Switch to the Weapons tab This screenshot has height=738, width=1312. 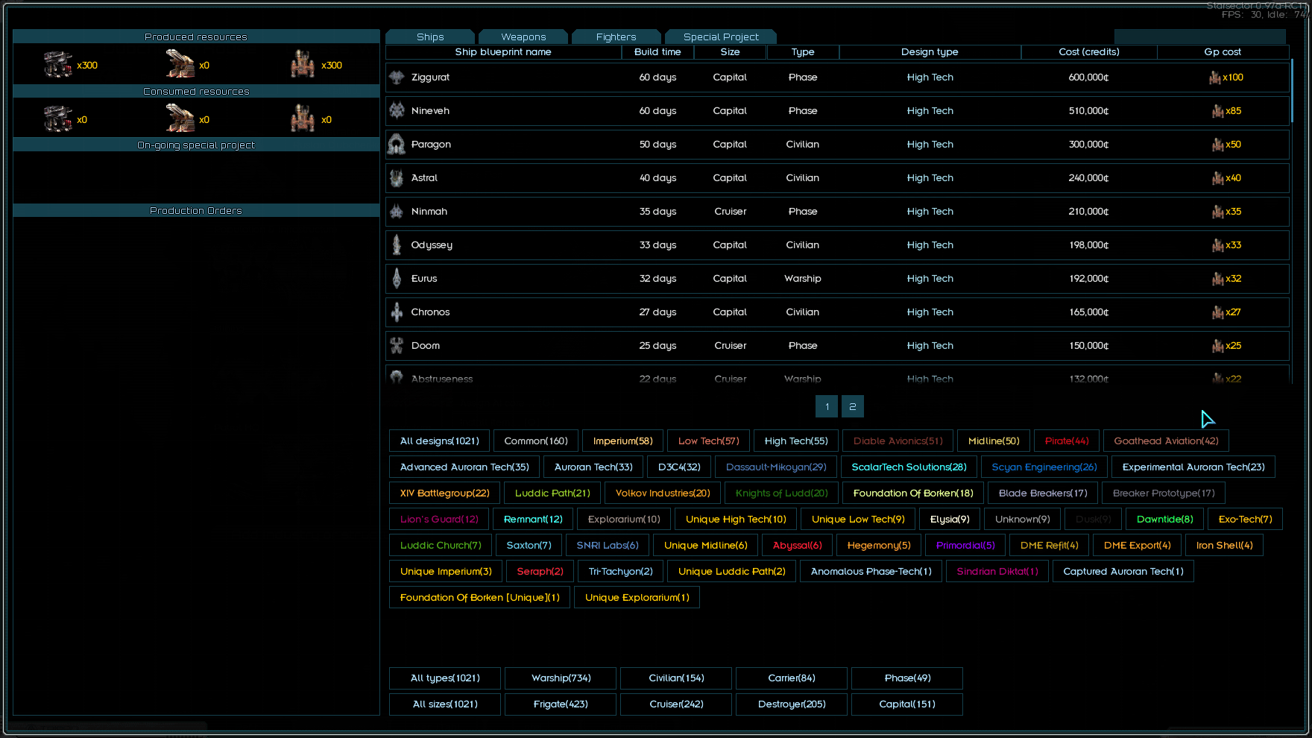[x=523, y=37]
